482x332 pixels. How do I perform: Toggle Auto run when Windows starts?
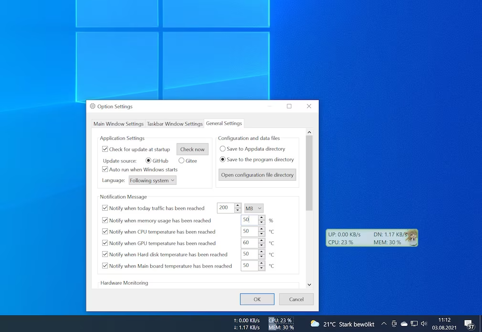click(105, 170)
